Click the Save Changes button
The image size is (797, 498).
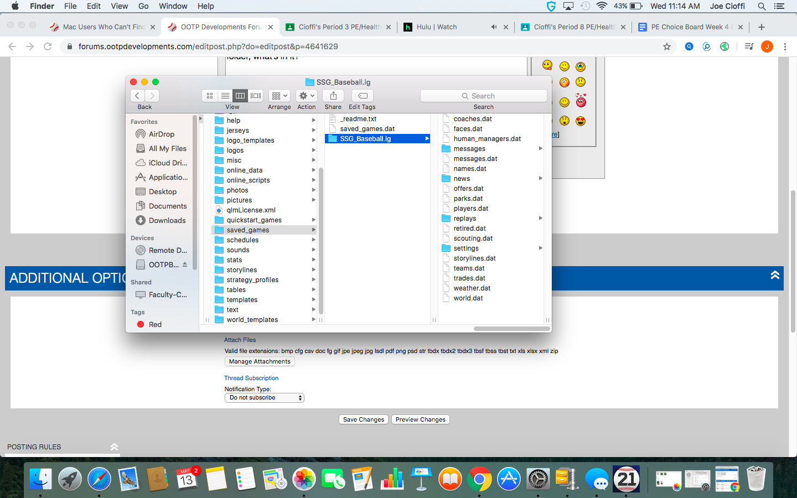click(363, 419)
